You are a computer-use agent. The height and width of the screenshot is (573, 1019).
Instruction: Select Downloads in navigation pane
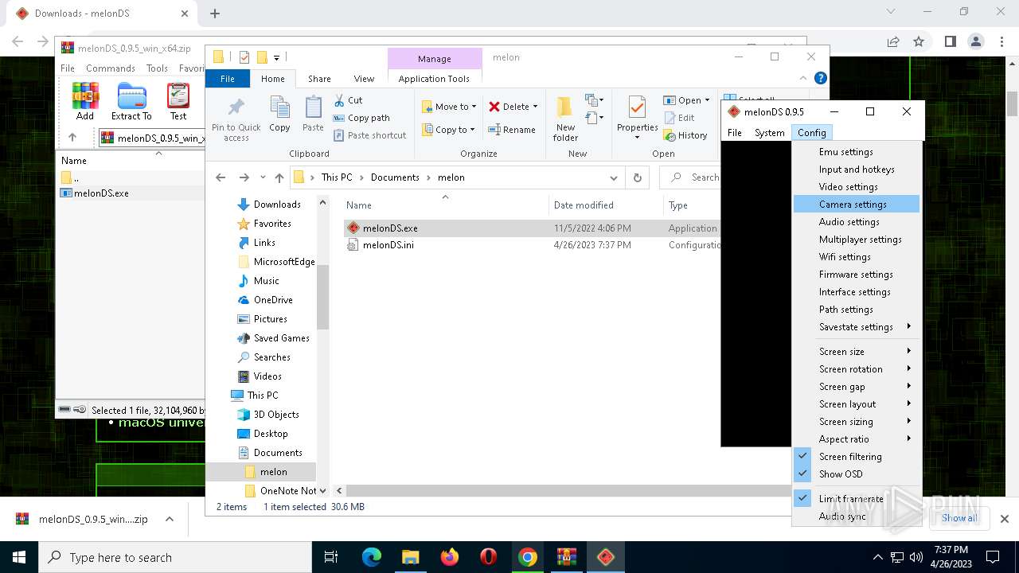269,205
